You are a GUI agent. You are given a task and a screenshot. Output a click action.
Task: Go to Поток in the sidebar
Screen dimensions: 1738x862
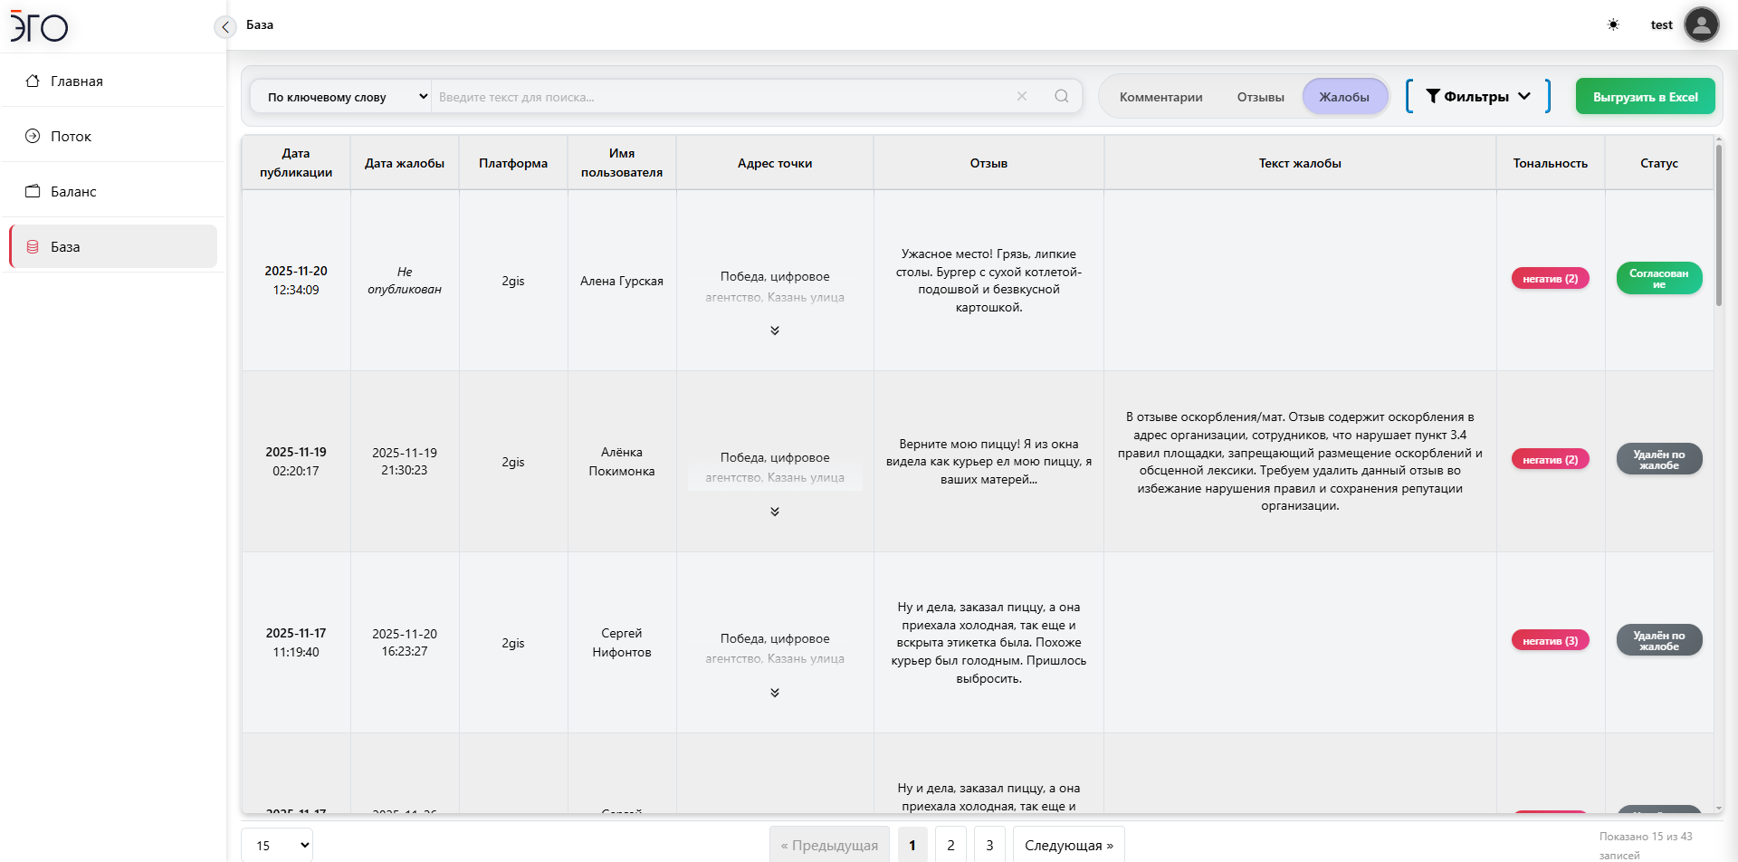[71, 136]
